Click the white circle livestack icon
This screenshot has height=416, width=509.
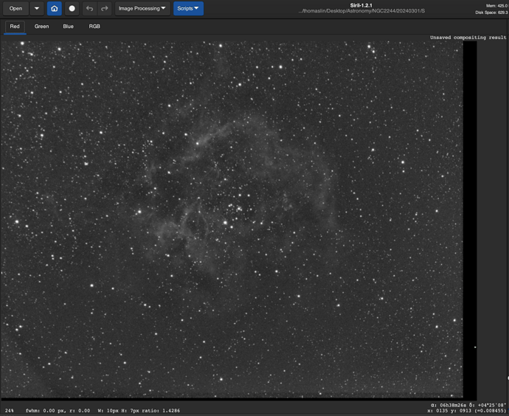click(x=72, y=9)
